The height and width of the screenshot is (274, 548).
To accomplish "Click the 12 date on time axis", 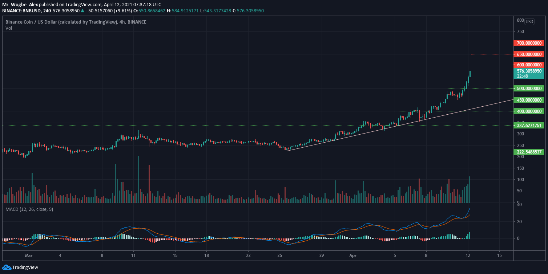I will point(468,255).
